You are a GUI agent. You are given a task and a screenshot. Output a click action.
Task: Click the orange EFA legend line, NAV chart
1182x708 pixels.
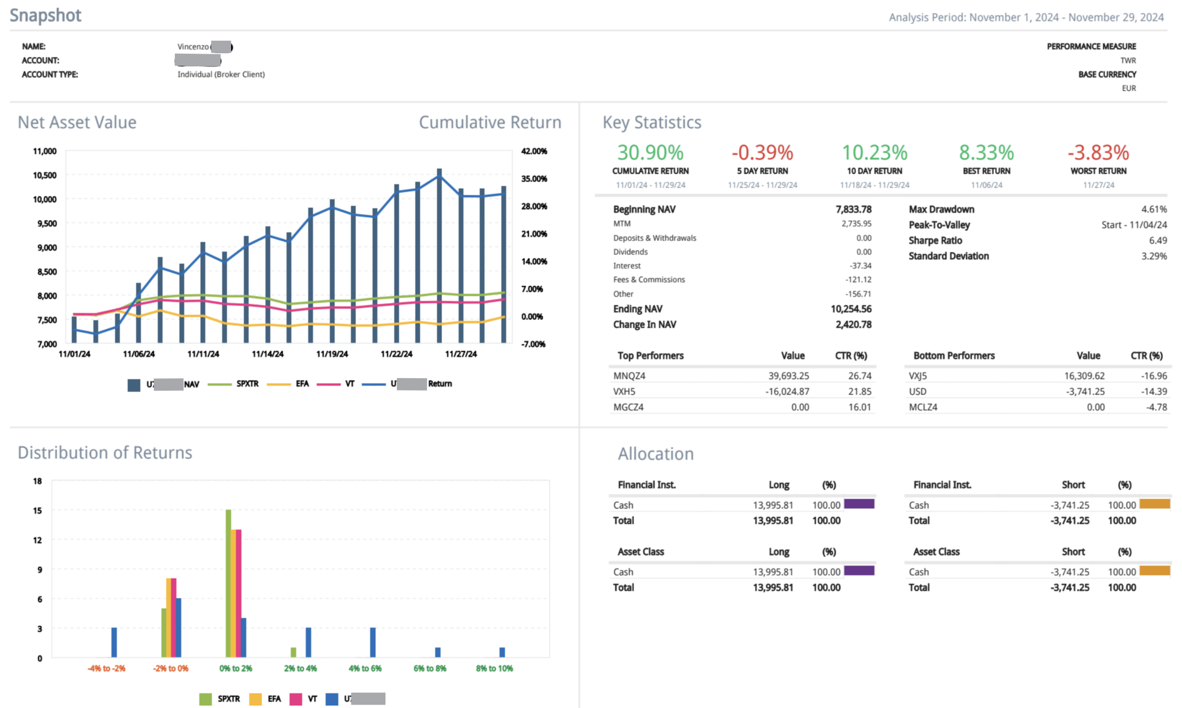click(278, 384)
